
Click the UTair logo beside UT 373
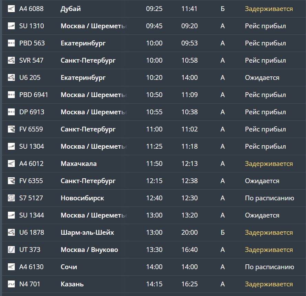tap(11, 250)
